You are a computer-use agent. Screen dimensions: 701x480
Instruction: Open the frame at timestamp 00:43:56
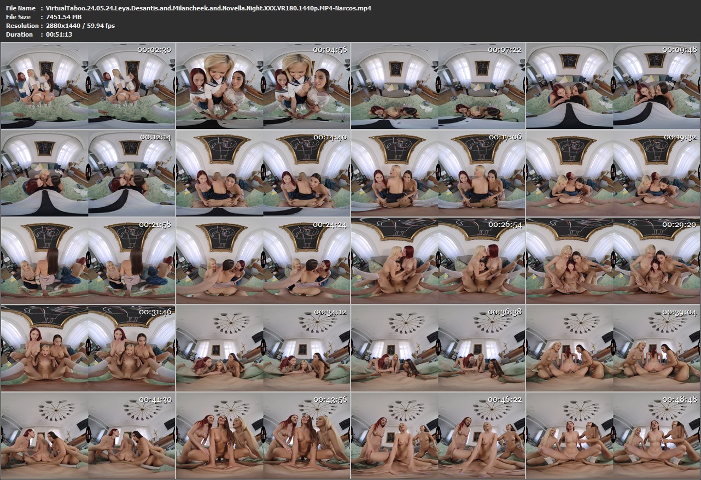pyautogui.click(x=263, y=435)
